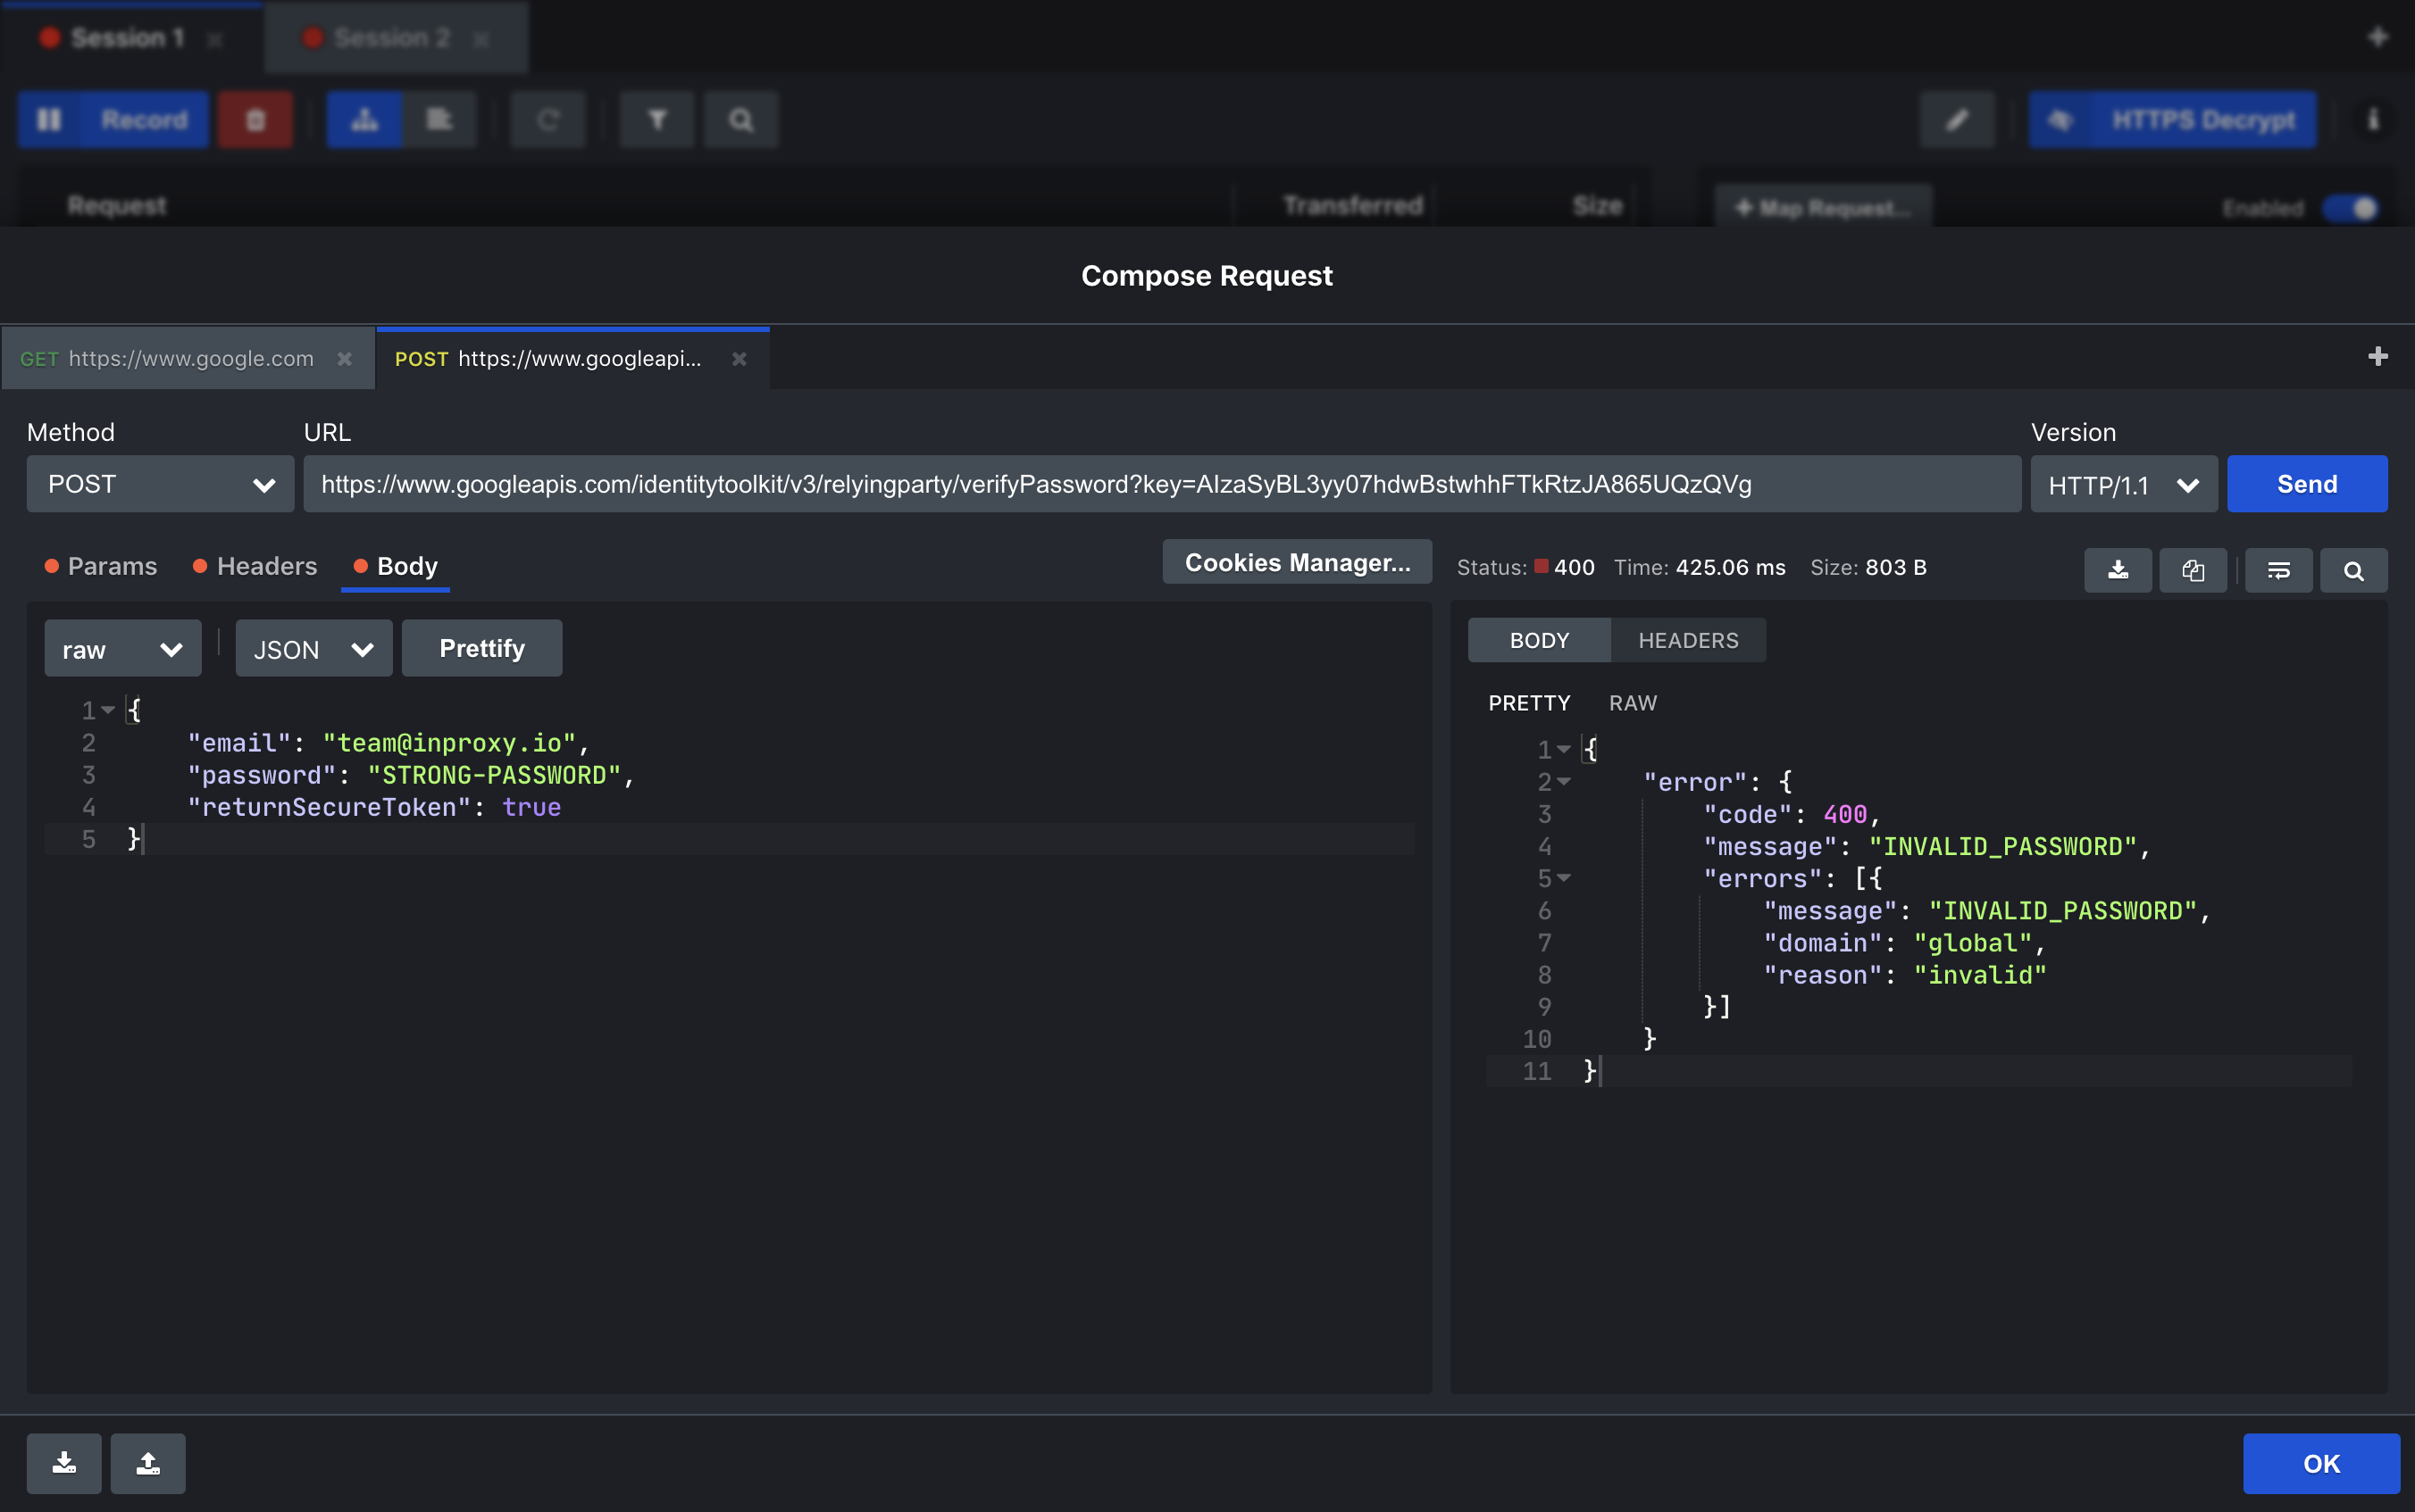
Task: Collapse the "error" object on line 2
Action: (1564, 781)
